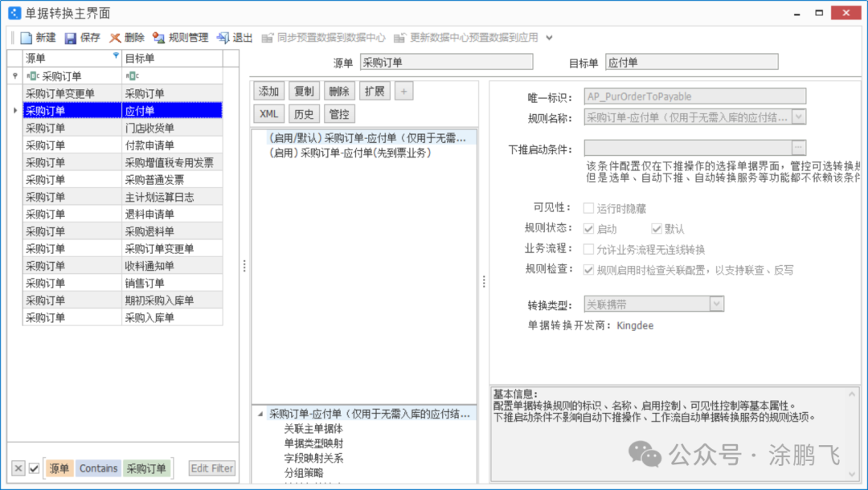
Task: Toggle the 运行时隐藏 checkbox
Action: tap(589, 208)
